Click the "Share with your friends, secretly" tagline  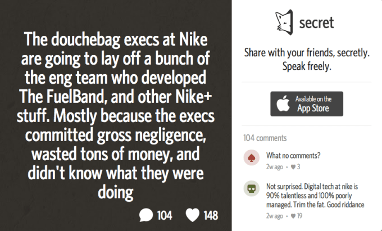(x=307, y=54)
